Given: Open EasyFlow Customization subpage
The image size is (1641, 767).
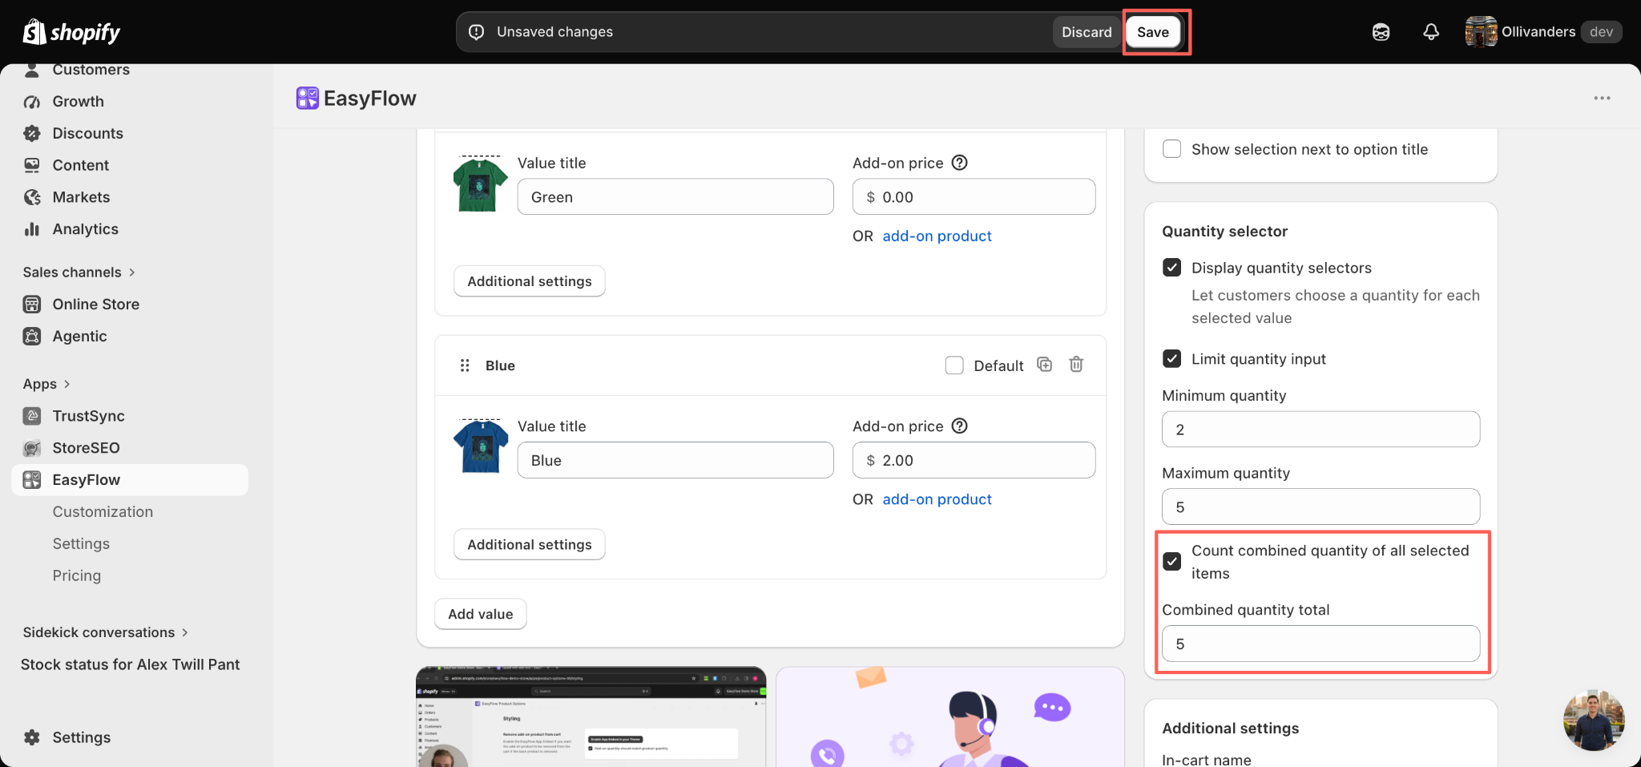Looking at the screenshot, I should [103, 512].
